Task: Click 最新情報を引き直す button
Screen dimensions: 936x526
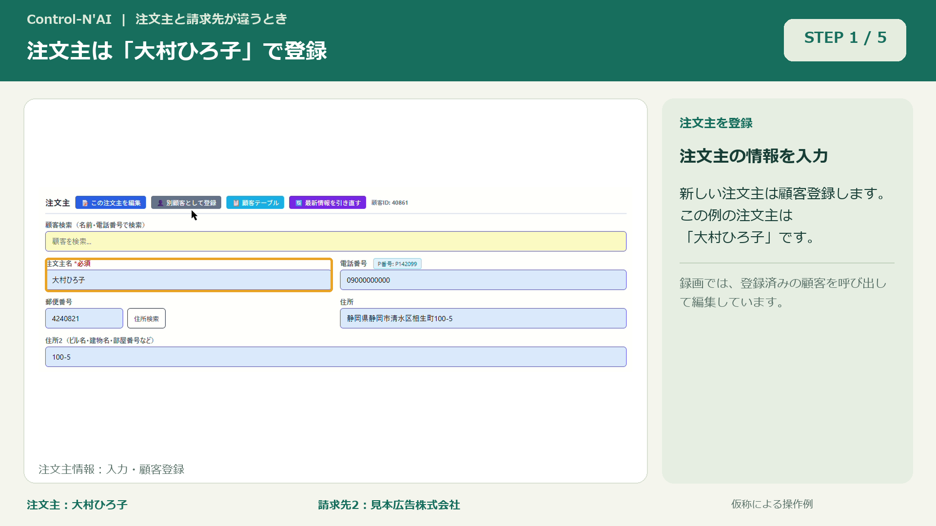Action: (328, 203)
